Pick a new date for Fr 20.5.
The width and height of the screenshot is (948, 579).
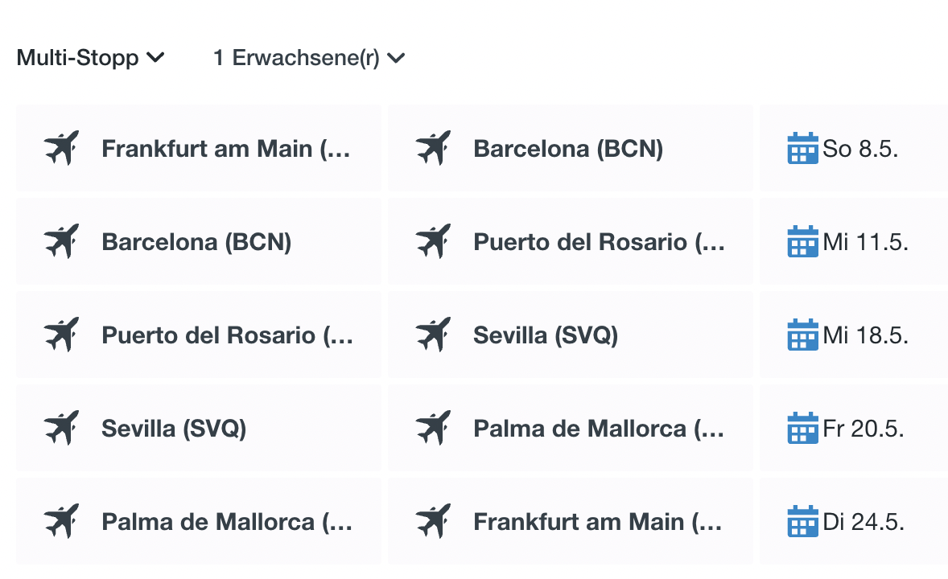(854, 428)
